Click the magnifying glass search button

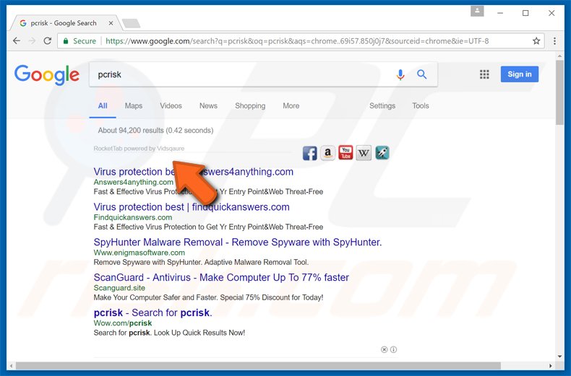coord(422,74)
